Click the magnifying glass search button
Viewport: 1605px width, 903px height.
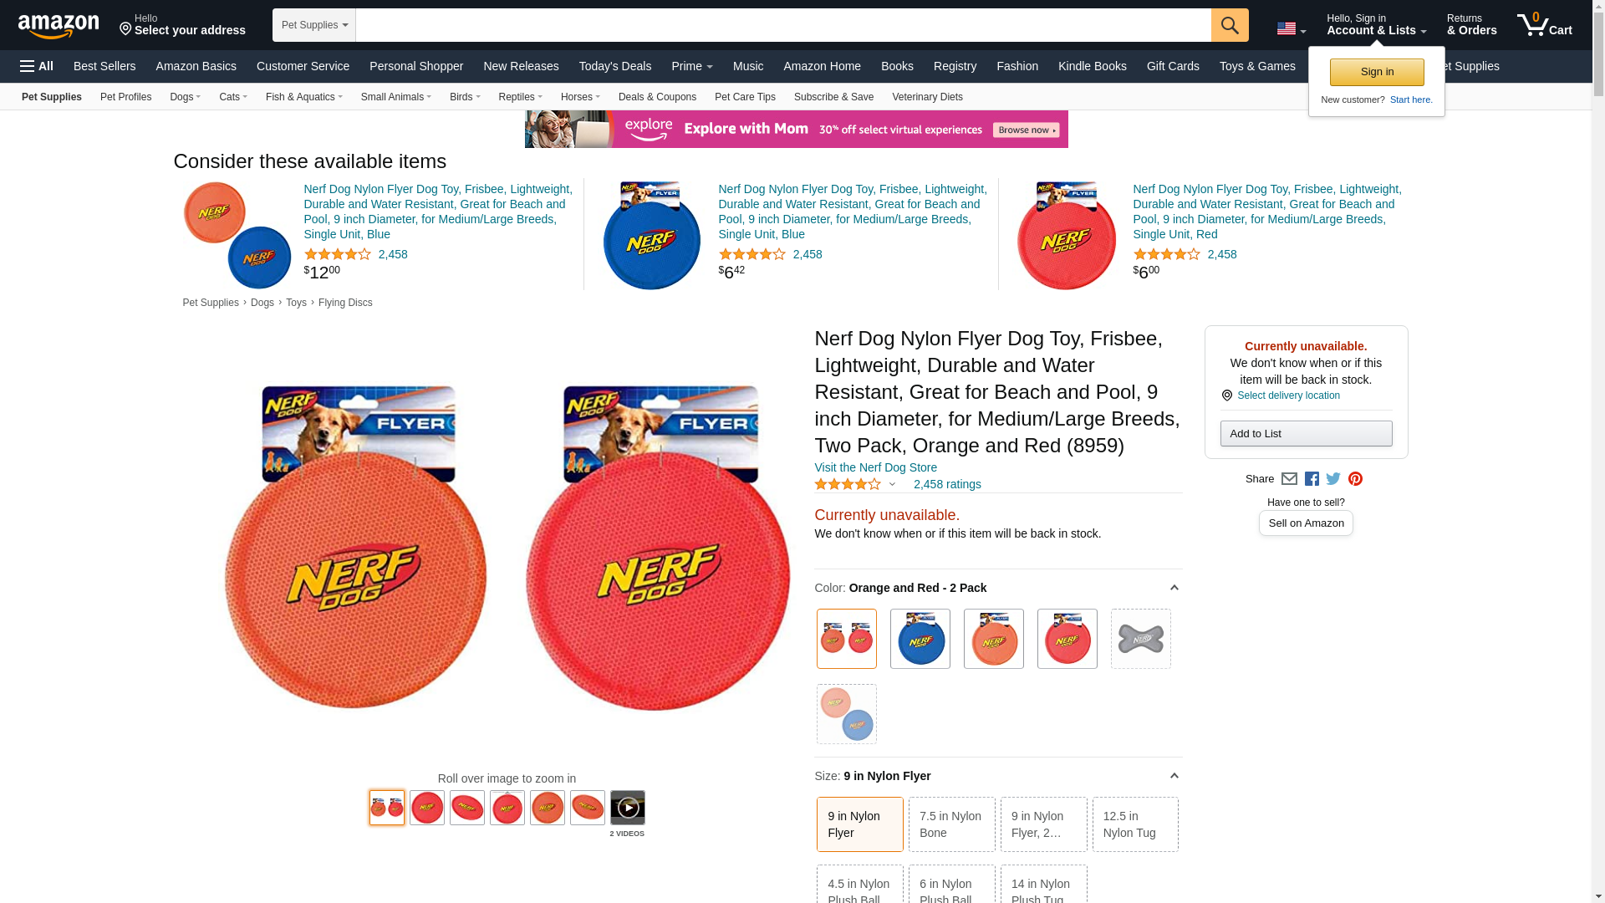click(x=1230, y=25)
